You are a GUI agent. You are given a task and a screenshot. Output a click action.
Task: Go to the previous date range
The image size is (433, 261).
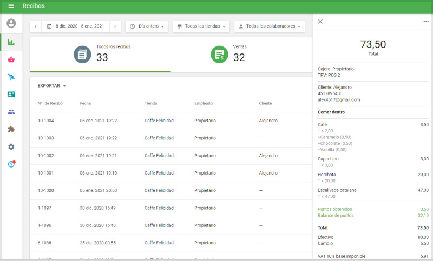click(36, 26)
